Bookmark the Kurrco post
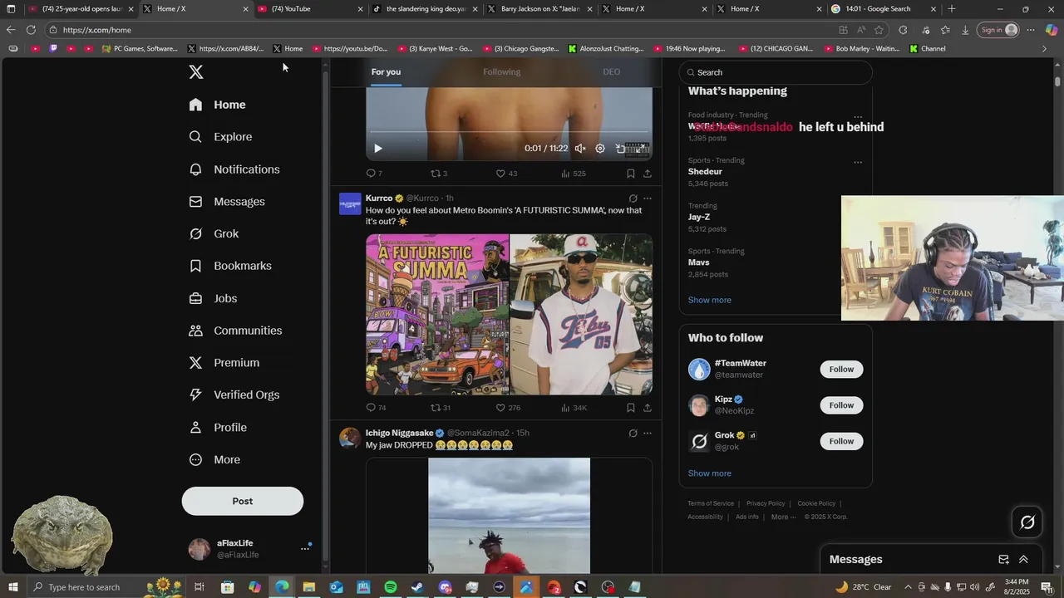 click(x=630, y=408)
